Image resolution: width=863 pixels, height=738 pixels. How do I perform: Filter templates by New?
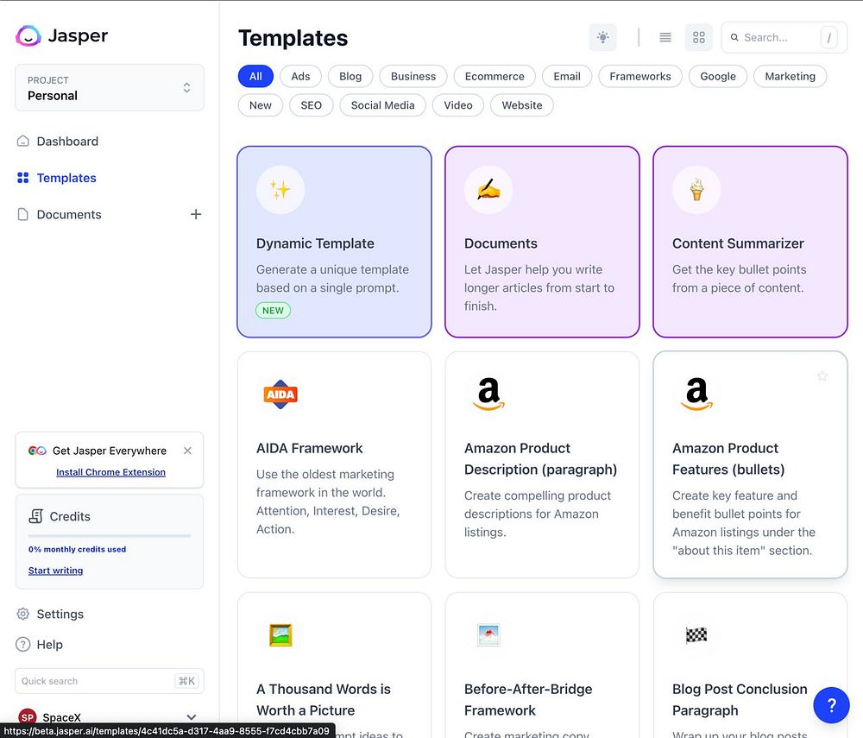pyautogui.click(x=261, y=105)
